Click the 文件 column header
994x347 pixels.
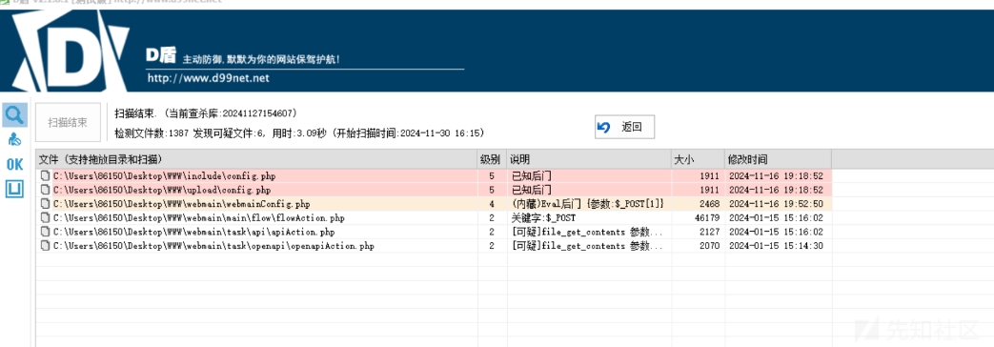coord(256,159)
